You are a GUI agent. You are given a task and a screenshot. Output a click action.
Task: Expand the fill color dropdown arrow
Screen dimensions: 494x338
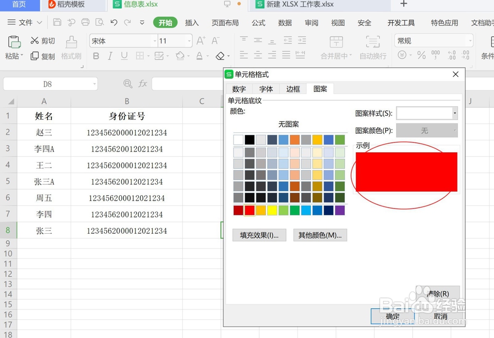pos(188,56)
